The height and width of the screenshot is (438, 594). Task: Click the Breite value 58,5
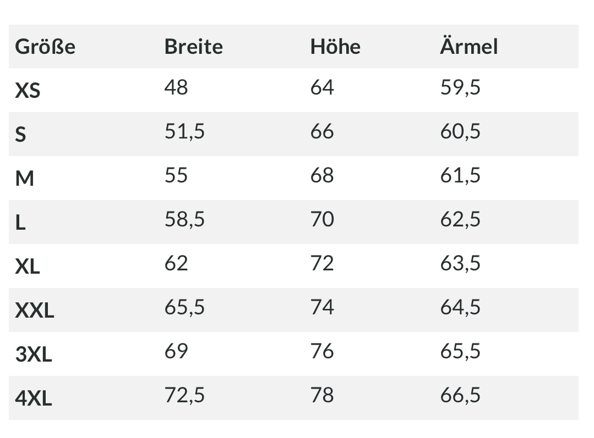(x=184, y=219)
